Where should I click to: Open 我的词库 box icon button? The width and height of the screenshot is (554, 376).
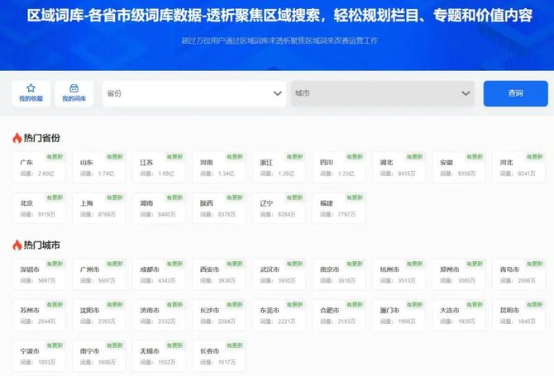point(74,93)
